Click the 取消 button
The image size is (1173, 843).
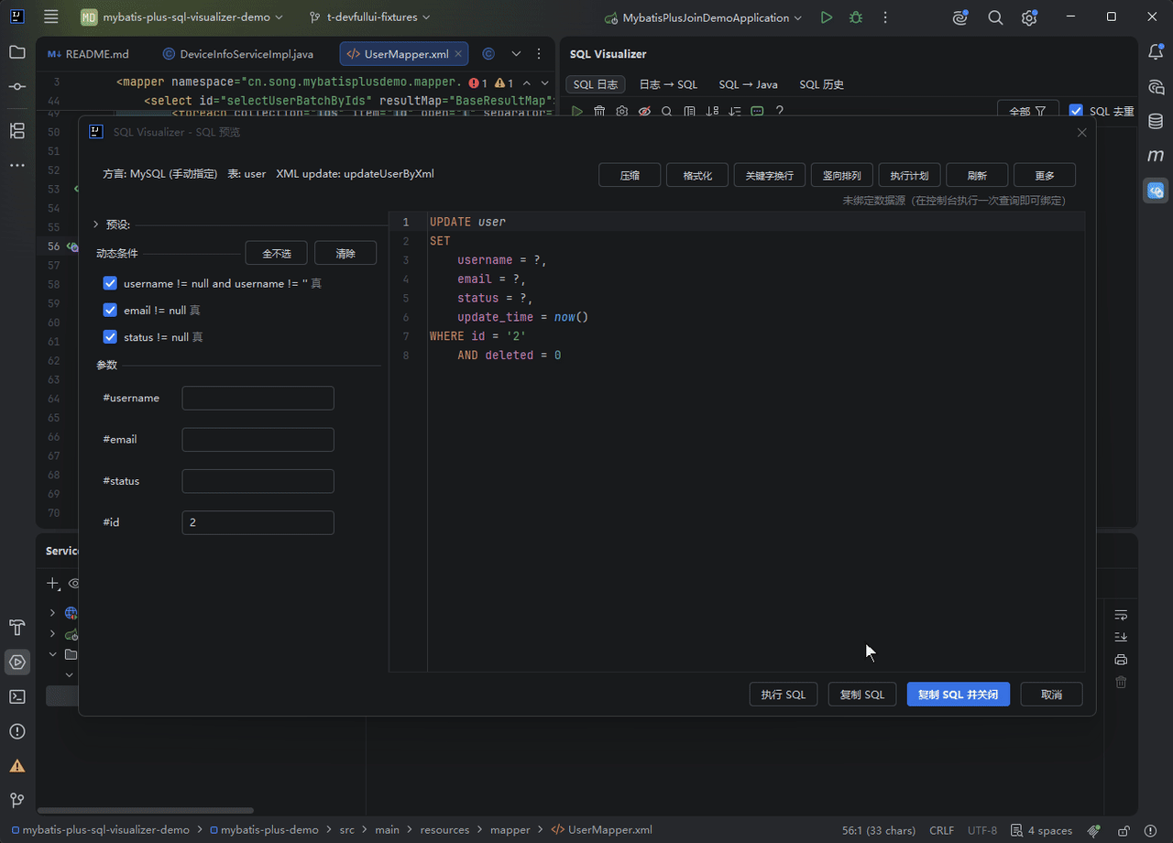tap(1052, 695)
